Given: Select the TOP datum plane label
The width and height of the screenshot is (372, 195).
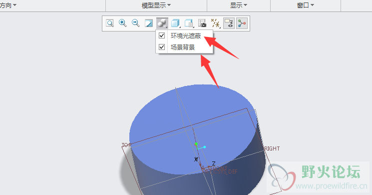Looking at the screenshot, I should (126, 145).
